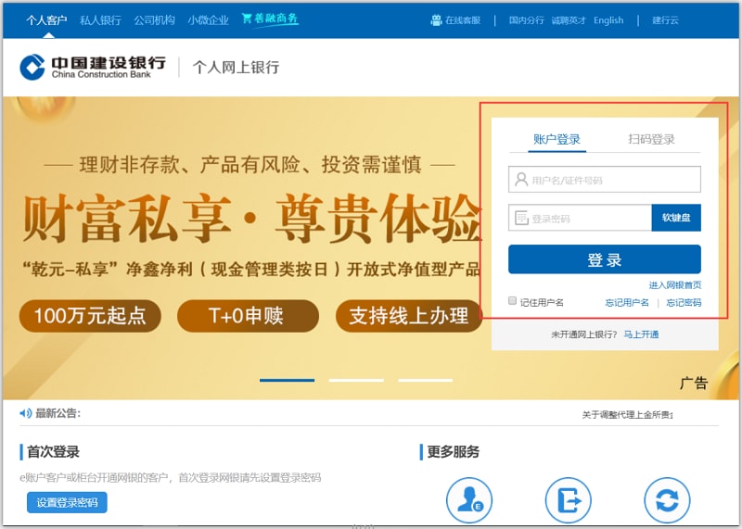
Task: Click the exit-arrow service icon under 更多服务
Action: click(568, 500)
